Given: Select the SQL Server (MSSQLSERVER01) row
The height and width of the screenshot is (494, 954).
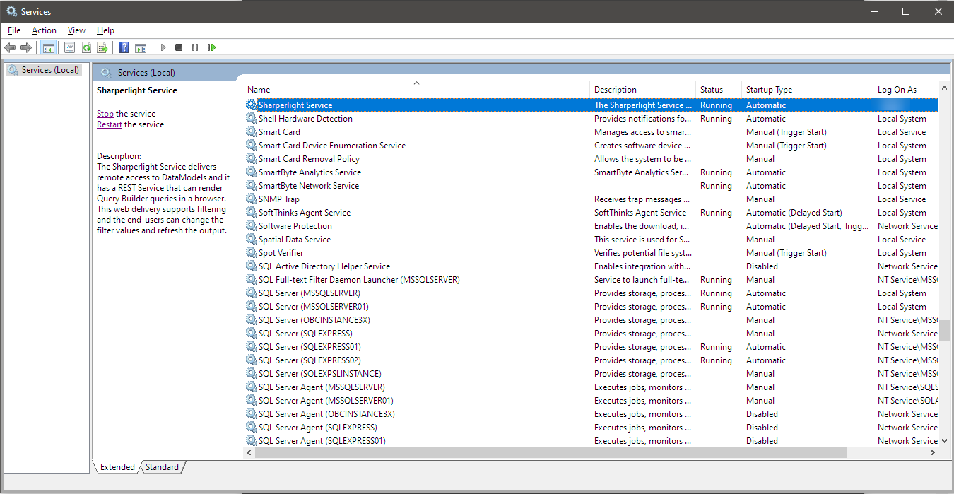Looking at the screenshot, I should 591,306.
